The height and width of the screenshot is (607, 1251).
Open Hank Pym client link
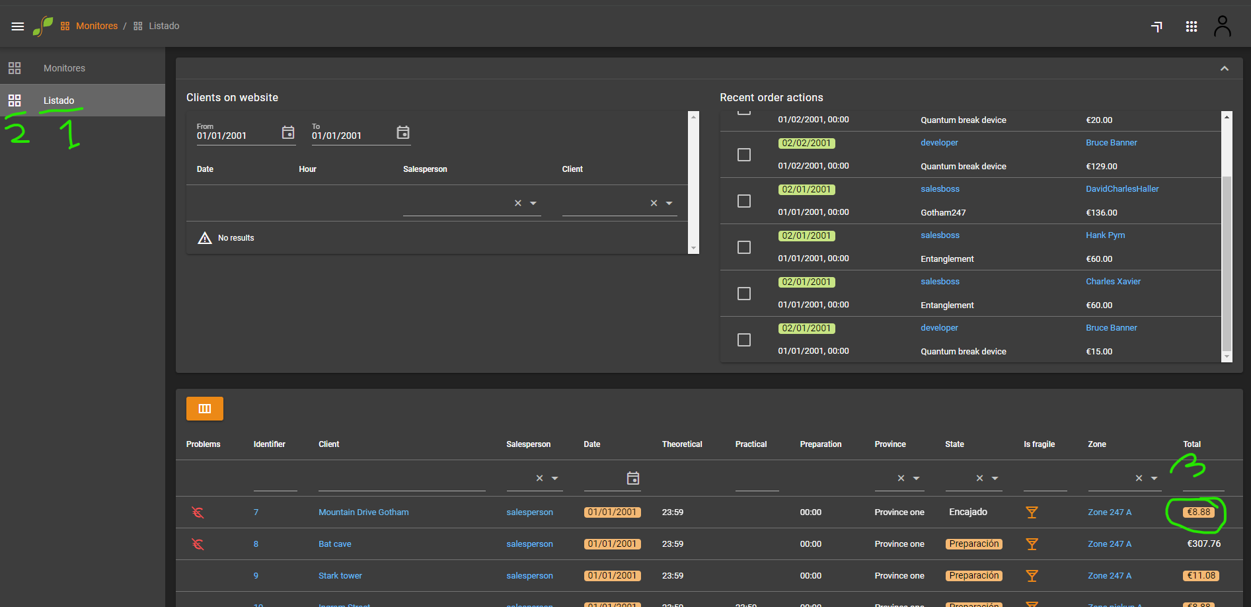tap(1105, 235)
